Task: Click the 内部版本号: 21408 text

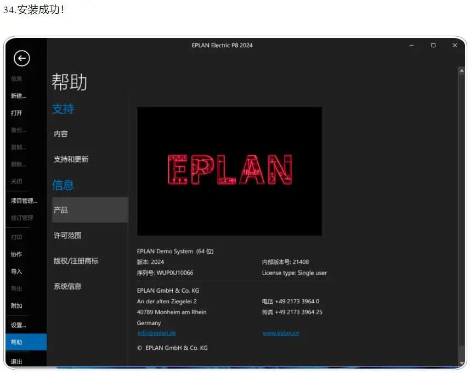Action: (x=285, y=262)
